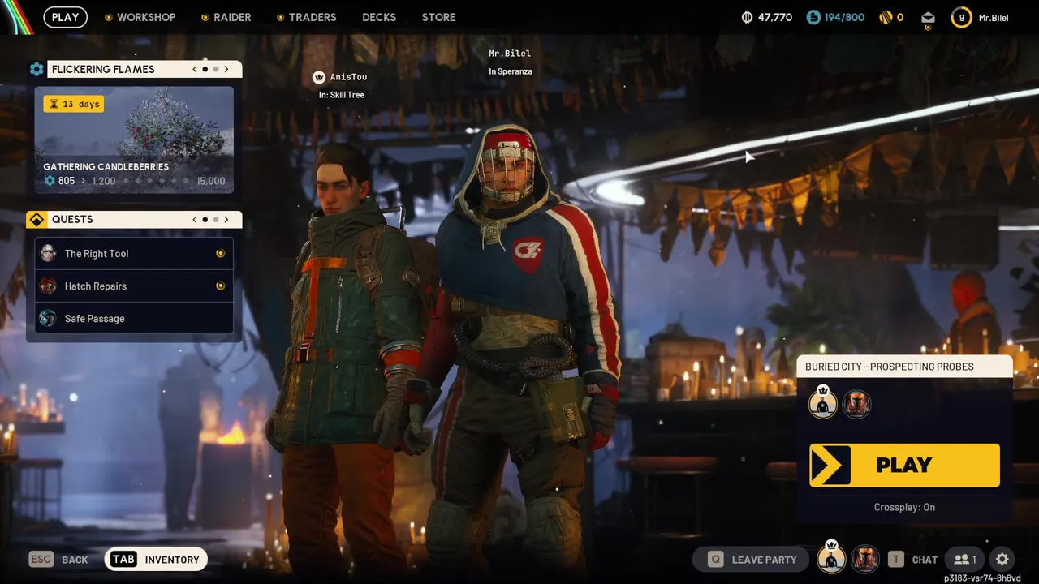Viewport: 1039px width, 584px height.
Task: Open Mr.Bilel profile name in top bar
Action: [994, 17]
